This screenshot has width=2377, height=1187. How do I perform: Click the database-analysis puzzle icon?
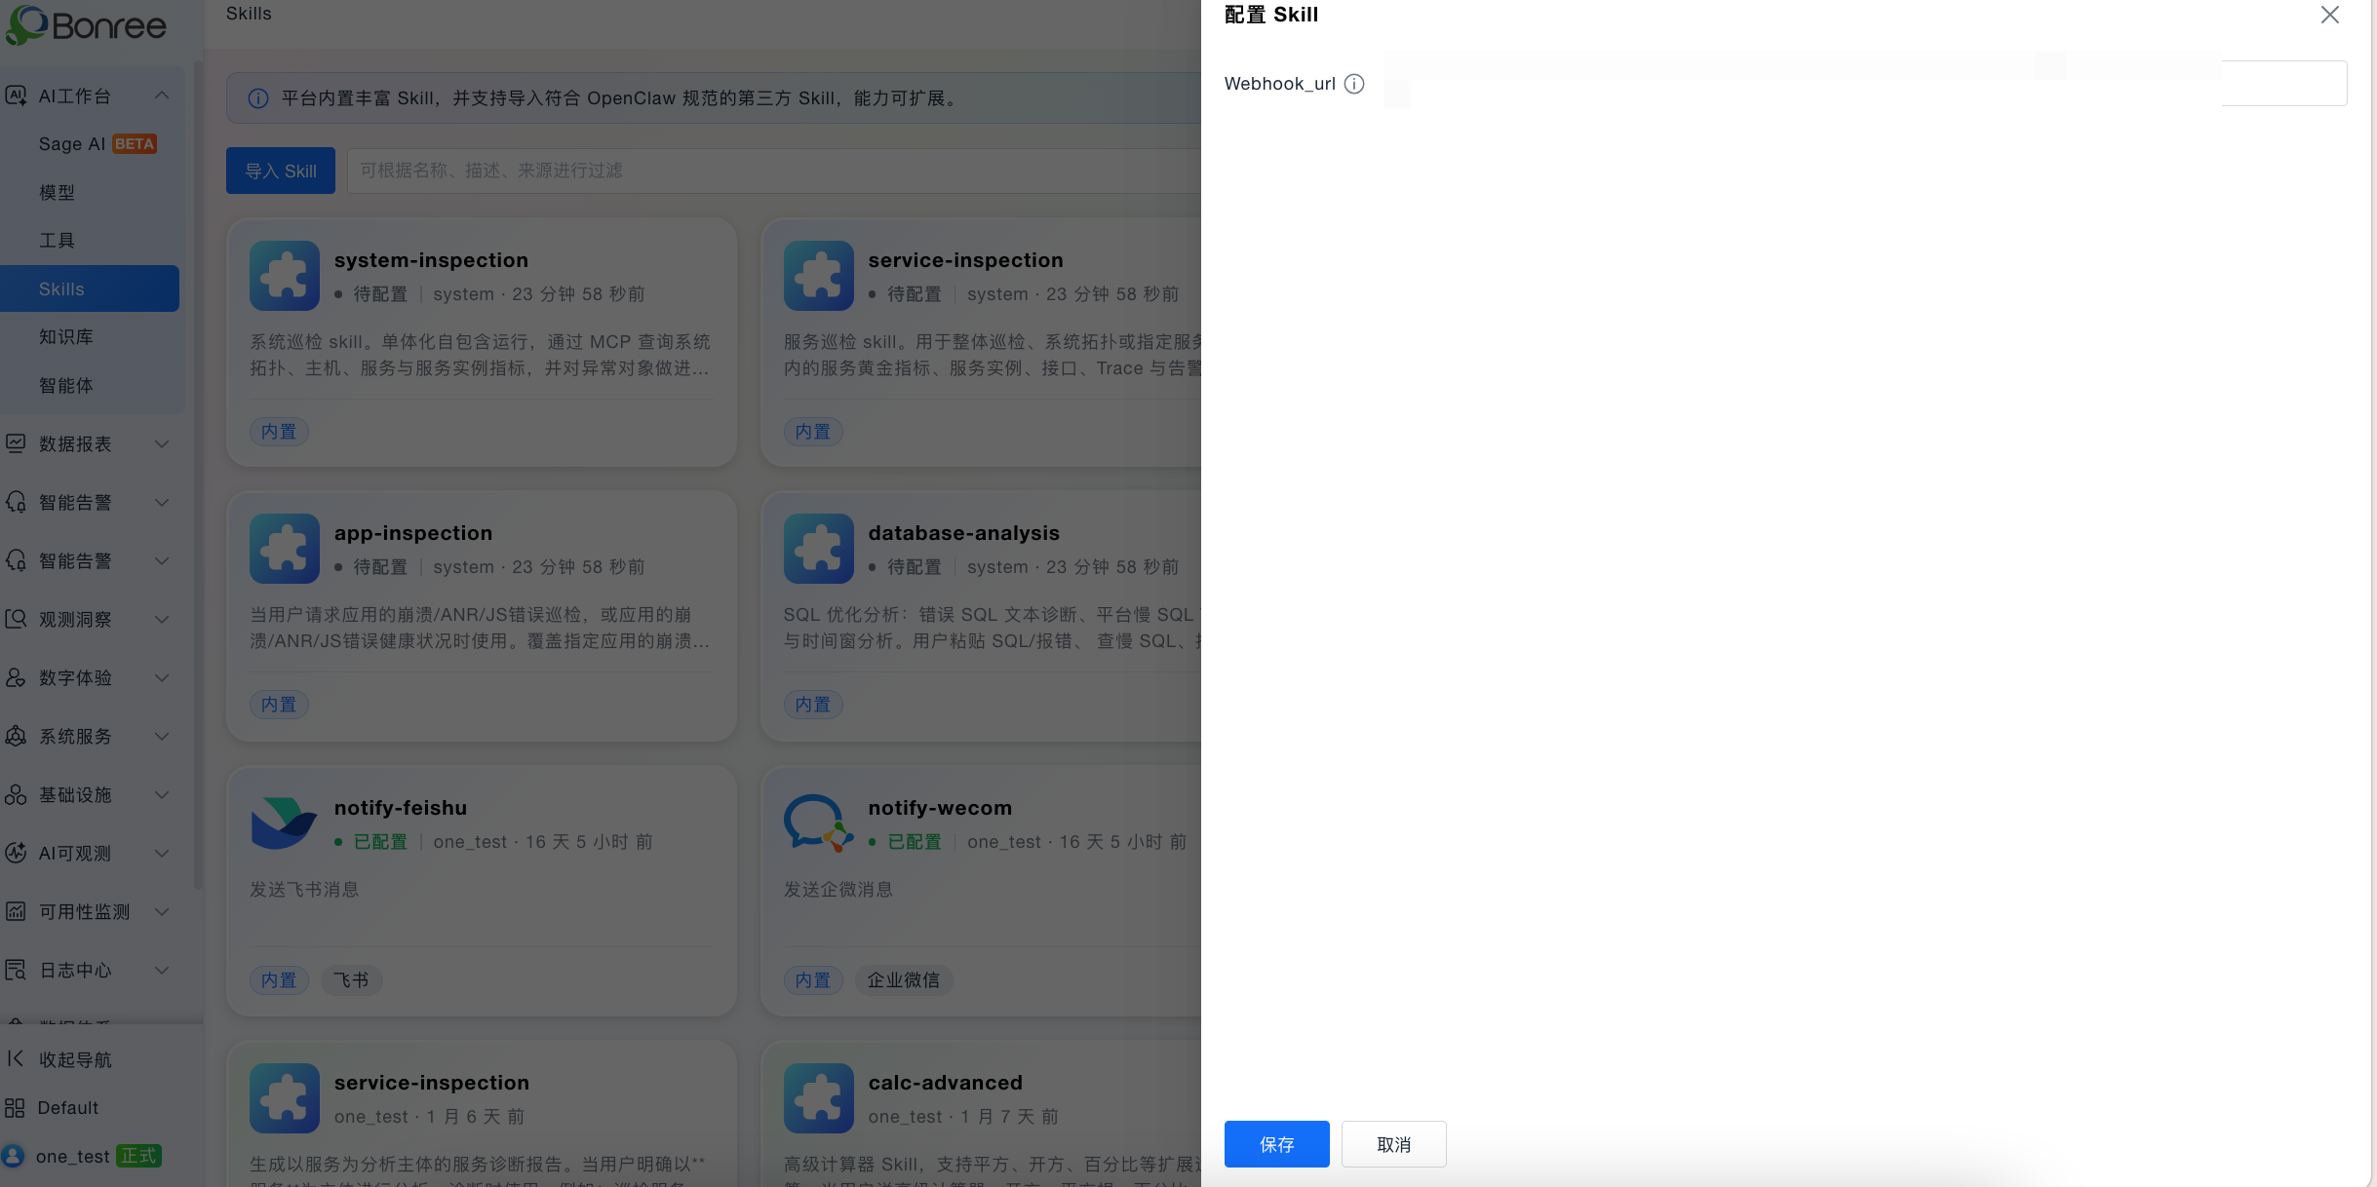[x=818, y=548]
